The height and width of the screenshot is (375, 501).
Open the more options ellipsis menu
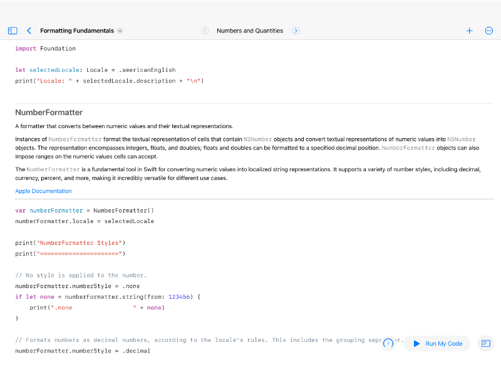(x=489, y=31)
